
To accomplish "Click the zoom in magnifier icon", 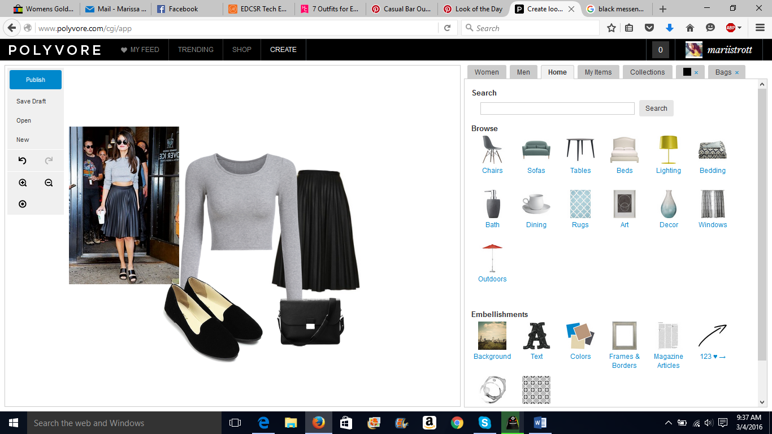I will pyautogui.click(x=23, y=183).
